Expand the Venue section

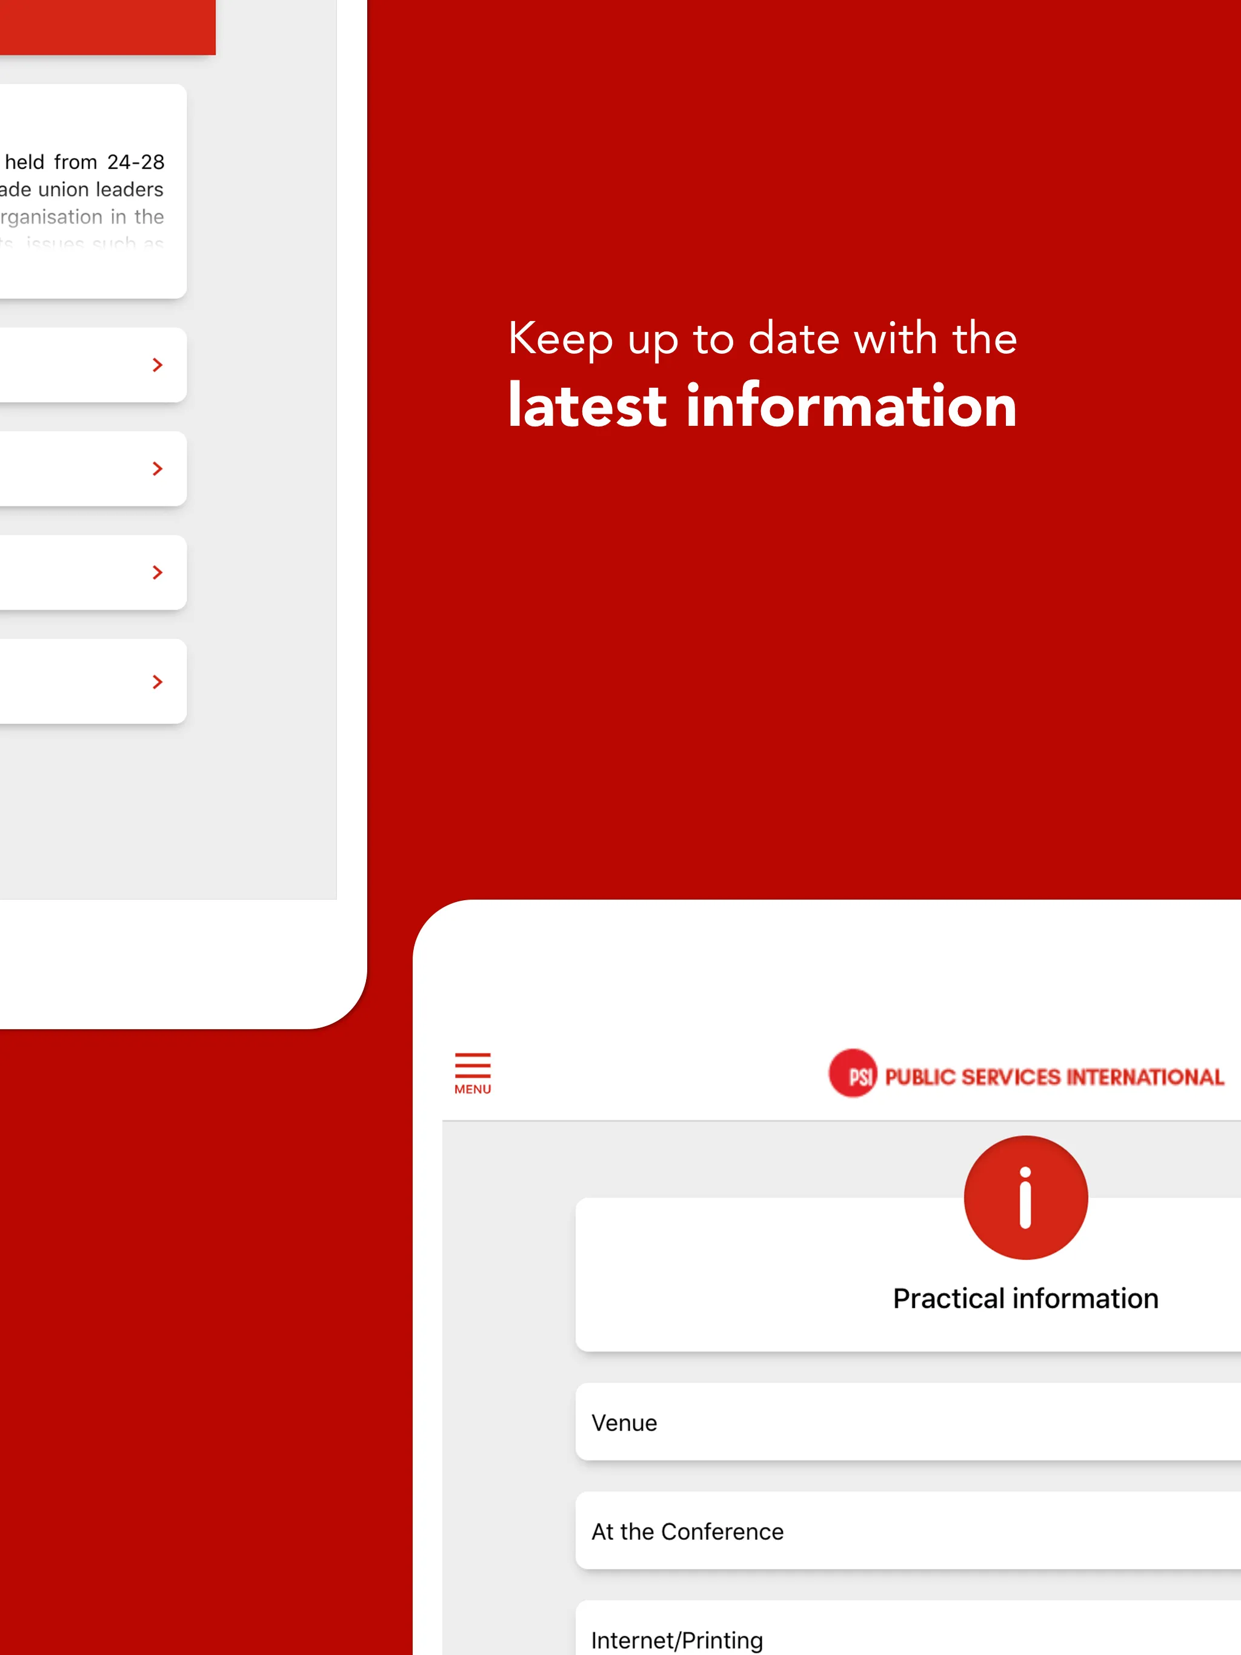[x=913, y=1387]
